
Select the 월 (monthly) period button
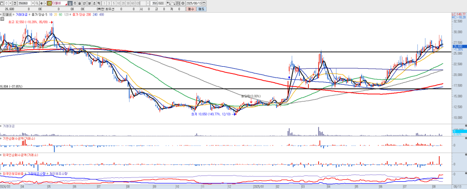coord(79,3)
